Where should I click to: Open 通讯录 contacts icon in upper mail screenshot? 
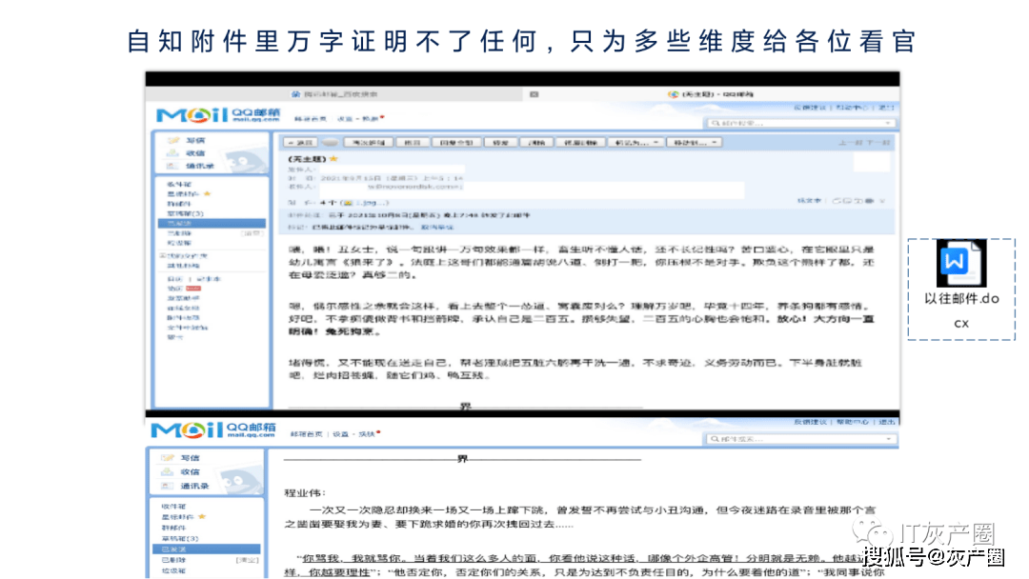(x=171, y=166)
